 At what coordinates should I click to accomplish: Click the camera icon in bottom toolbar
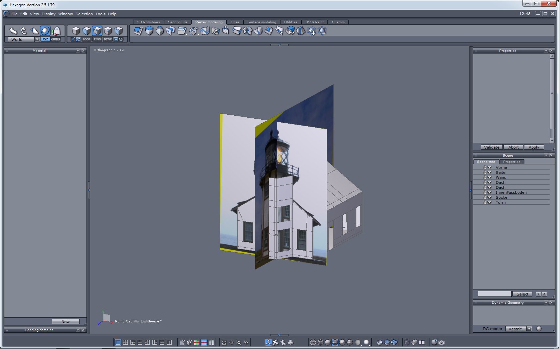[x=442, y=342]
